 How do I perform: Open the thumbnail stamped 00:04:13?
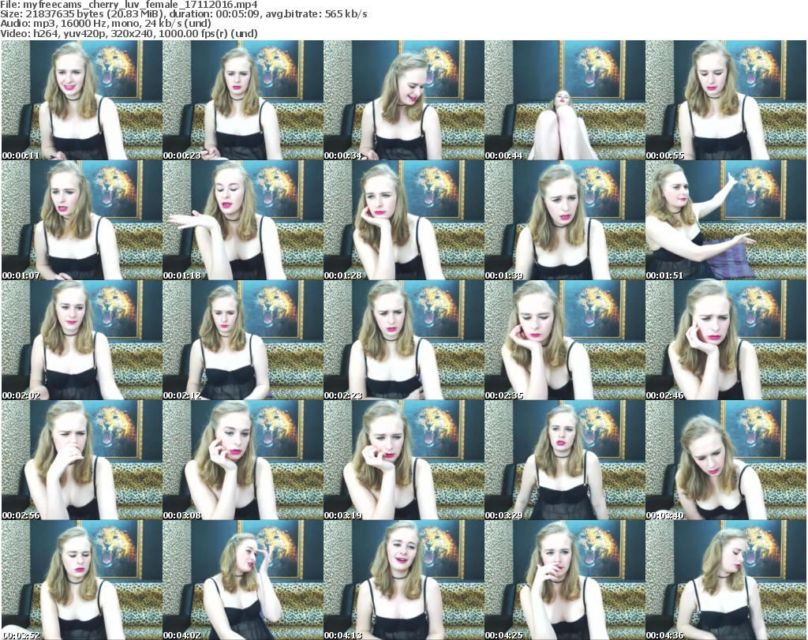point(404,580)
